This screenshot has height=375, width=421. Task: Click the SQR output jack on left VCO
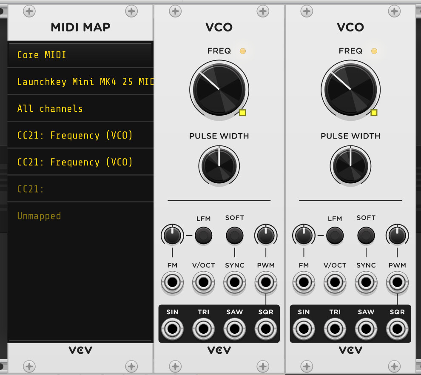[x=266, y=329]
